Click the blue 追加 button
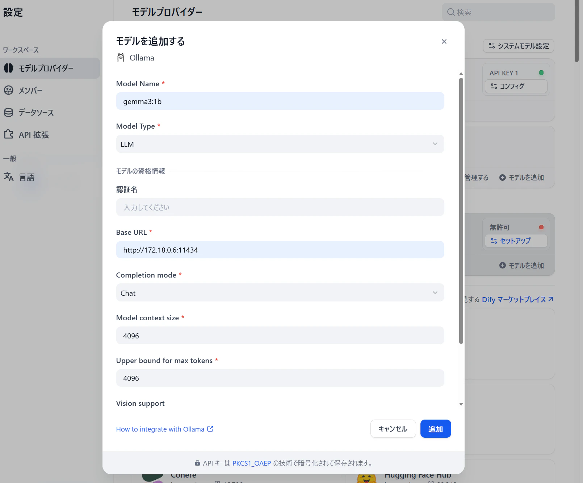The image size is (583, 483). pos(436,429)
